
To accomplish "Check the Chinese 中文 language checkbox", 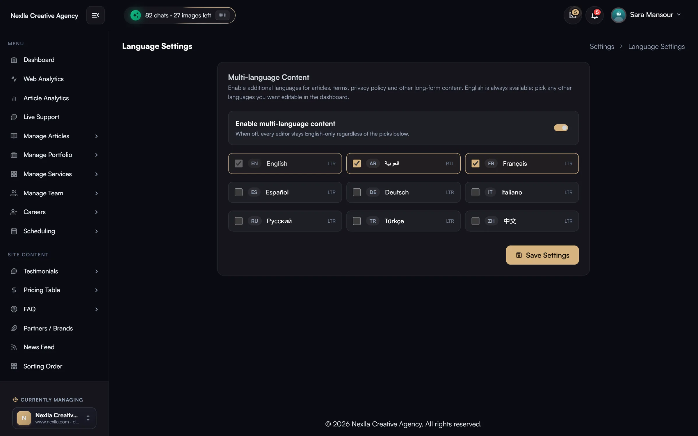I will 475,221.
